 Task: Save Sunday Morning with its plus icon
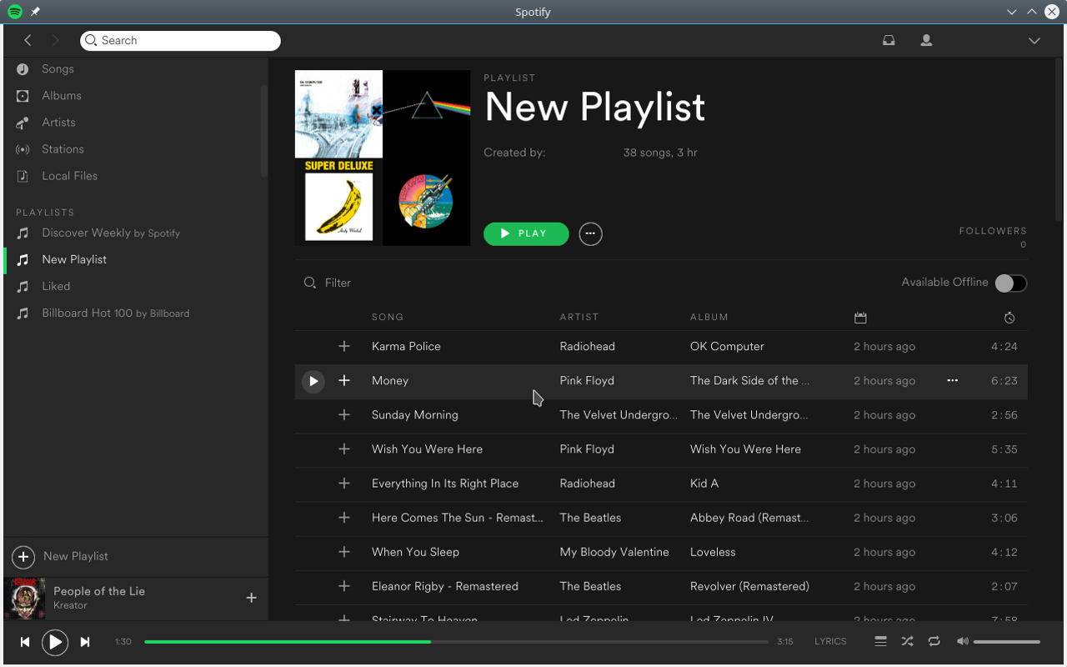pos(343,414)
